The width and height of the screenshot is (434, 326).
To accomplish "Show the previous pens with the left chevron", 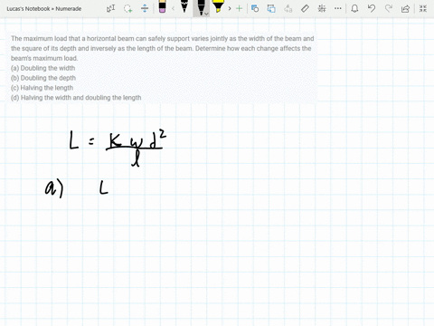I will (x=173, y=8).
